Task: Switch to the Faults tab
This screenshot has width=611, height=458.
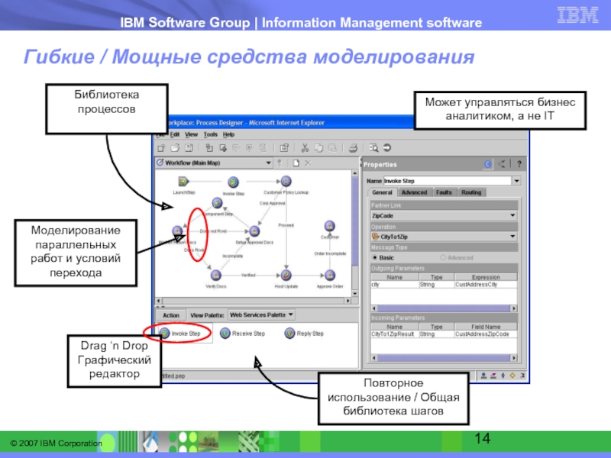Action: pos(444,192)
